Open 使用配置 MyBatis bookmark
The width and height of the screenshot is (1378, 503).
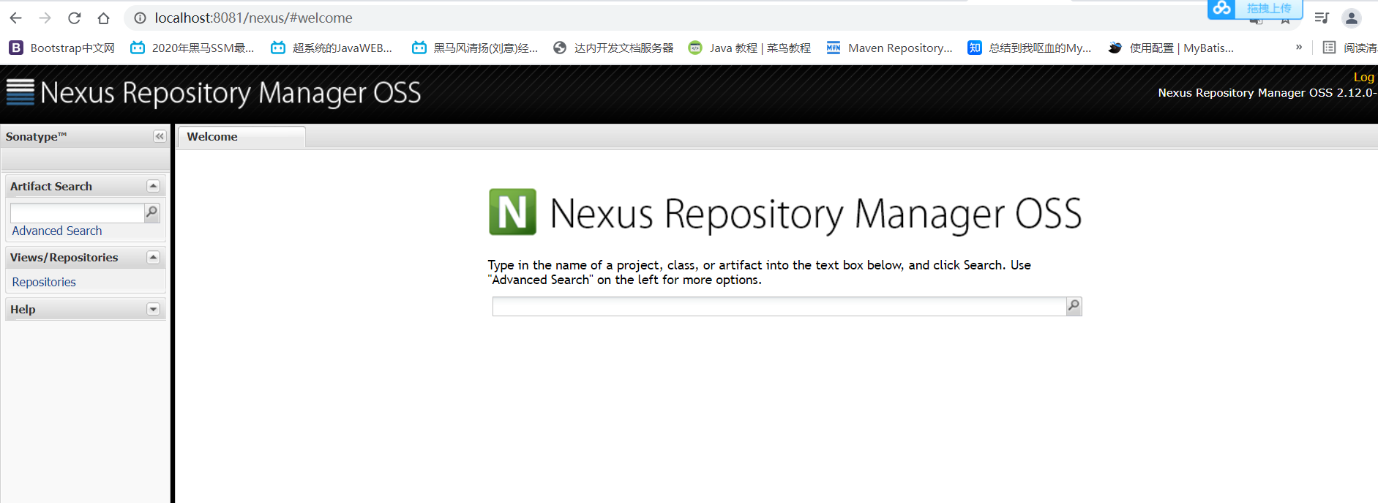click(1171, 48)
